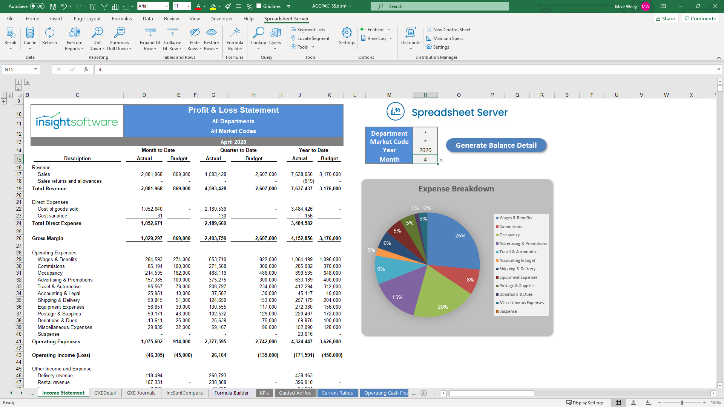The image size is (724, 407).
Task: Open the Query tool
Action: click(275, 38)
